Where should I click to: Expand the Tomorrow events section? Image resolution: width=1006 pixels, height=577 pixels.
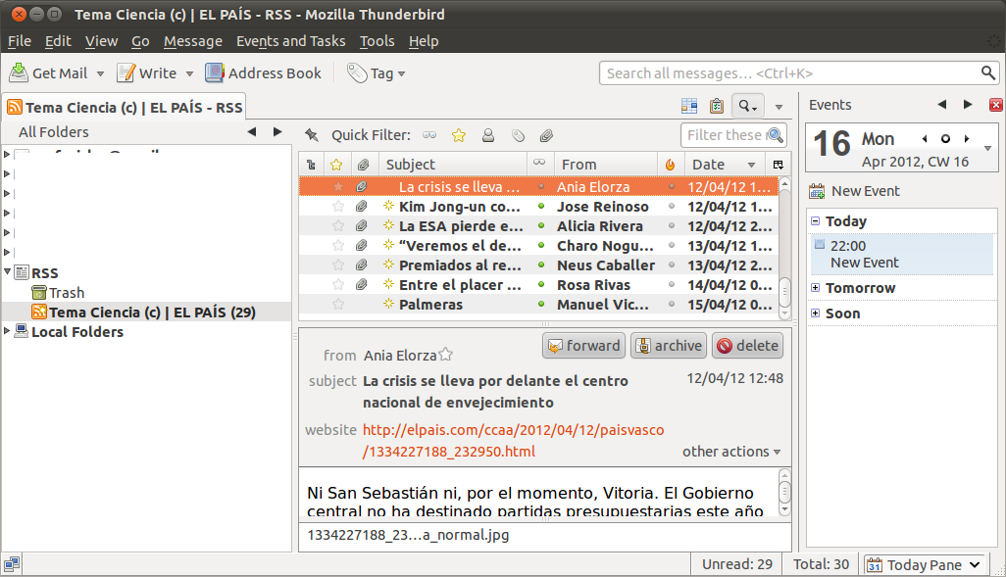coord(816,288)
